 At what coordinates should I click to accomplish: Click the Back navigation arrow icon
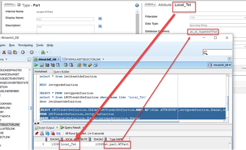click(23, 52)
